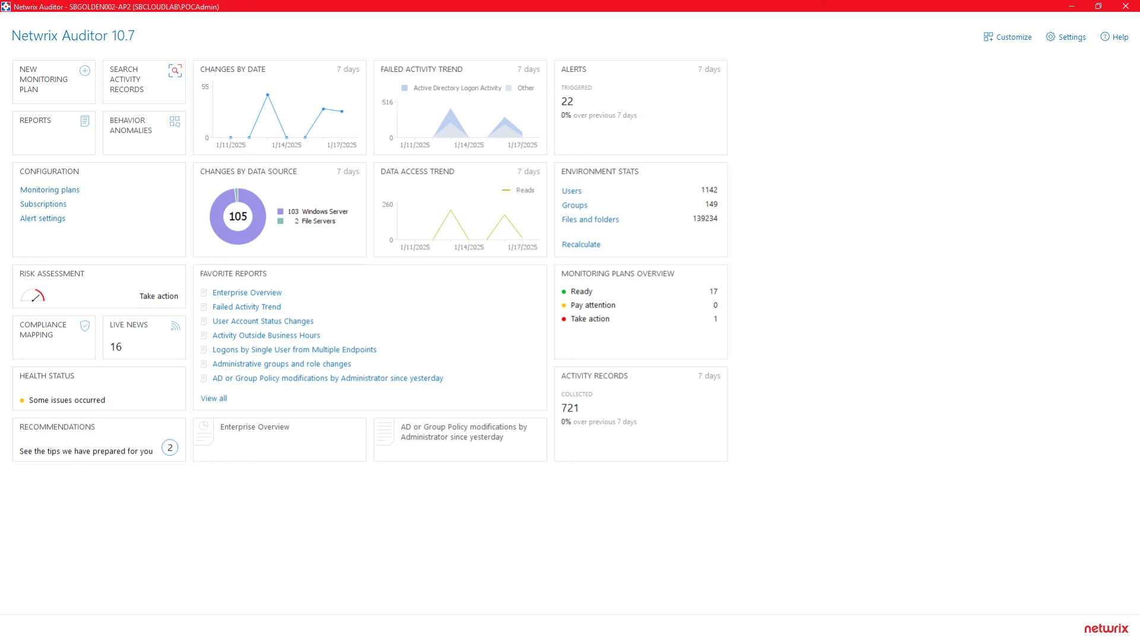Click the Ready monitoring plans row

640,291
